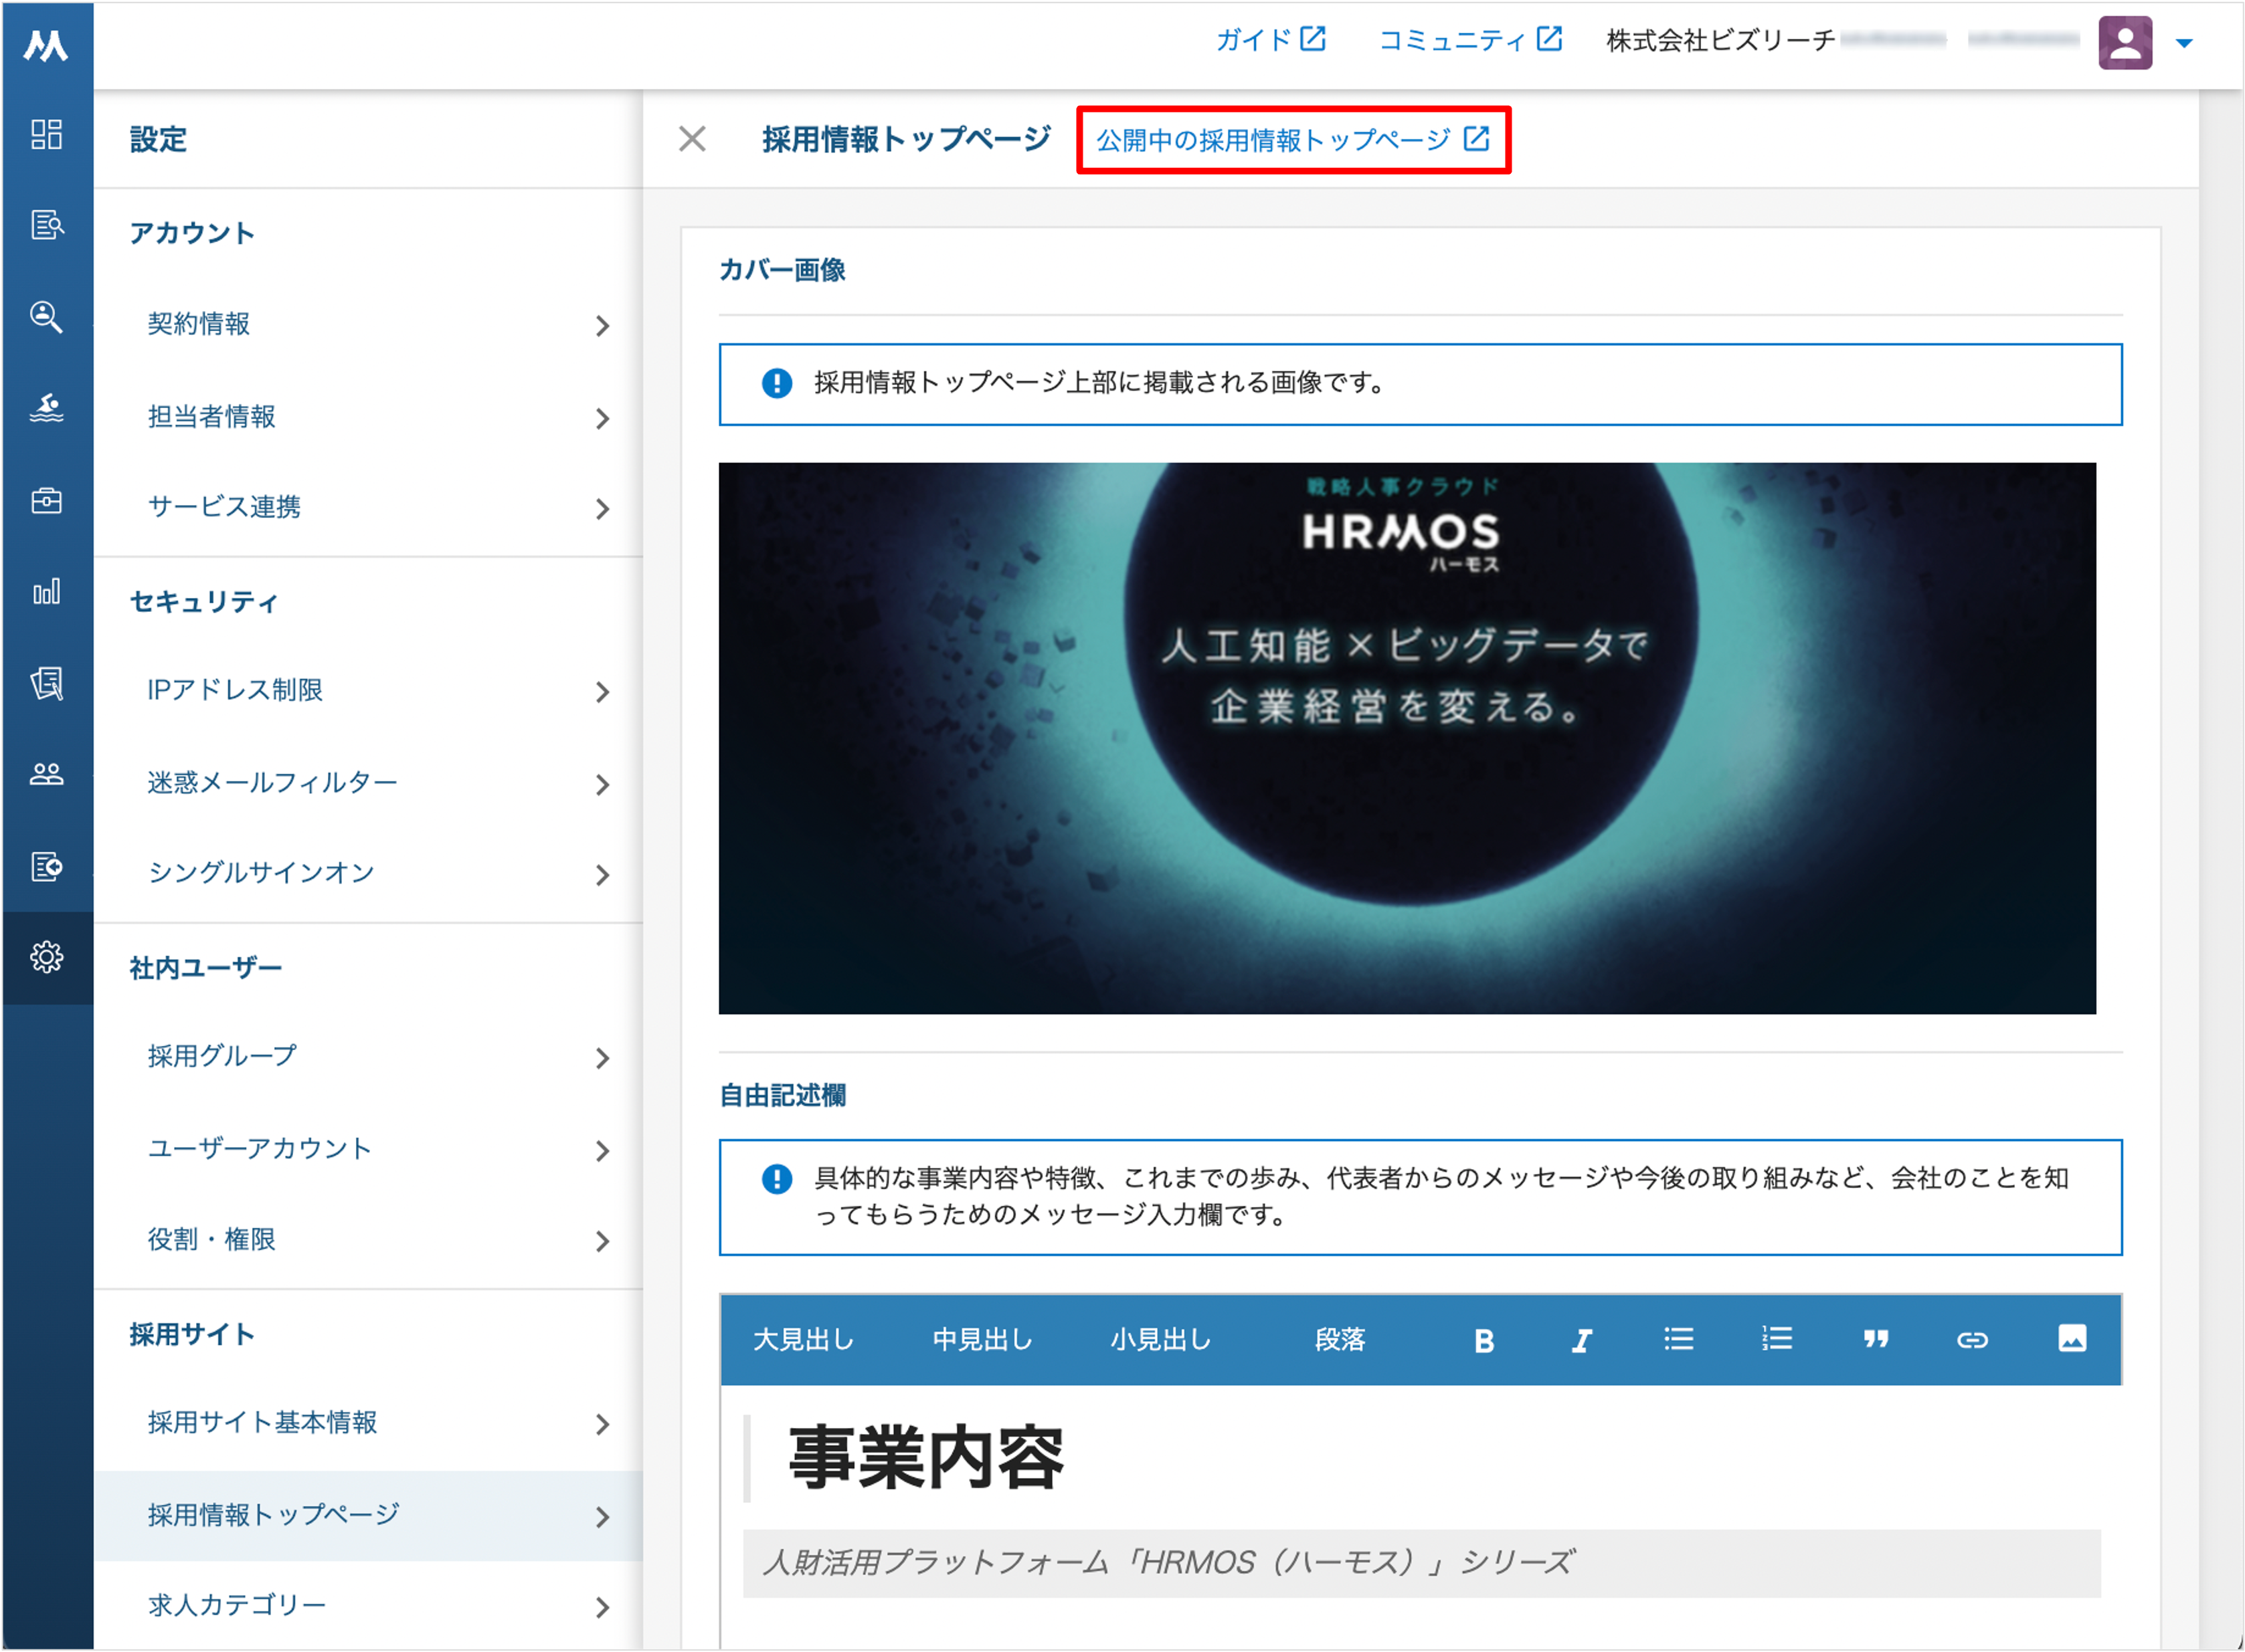Open 担当者情報 settings
The width and height of the screenshot is (2245, 1652).
pyautogui.click(x=368, y=417)
